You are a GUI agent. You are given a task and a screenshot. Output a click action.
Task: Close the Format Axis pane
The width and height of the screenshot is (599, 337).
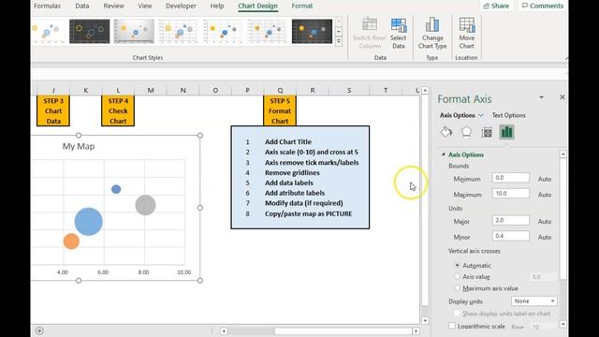point(562,97)
